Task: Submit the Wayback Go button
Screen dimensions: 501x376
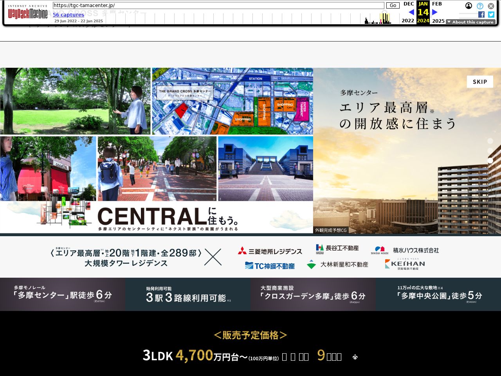Action: (x=393, y=5)
